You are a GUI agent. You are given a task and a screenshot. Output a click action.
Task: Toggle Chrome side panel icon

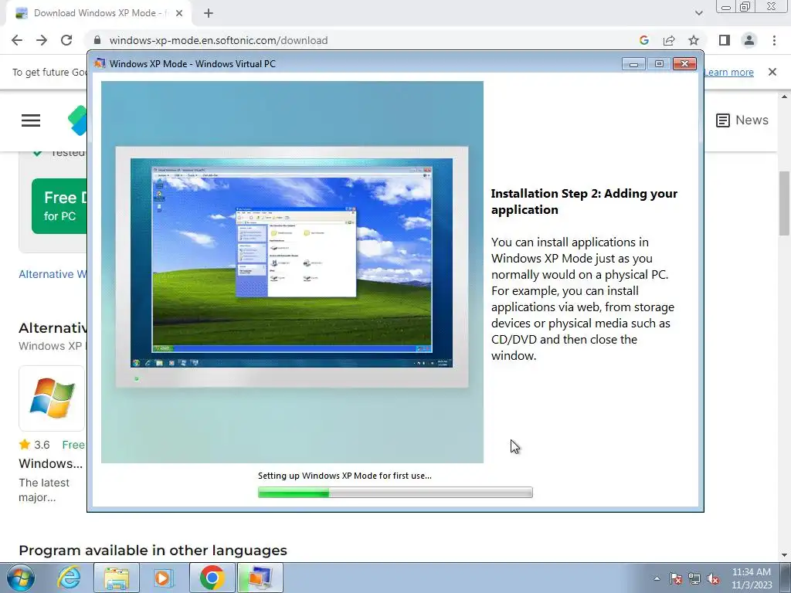[725, 40]
